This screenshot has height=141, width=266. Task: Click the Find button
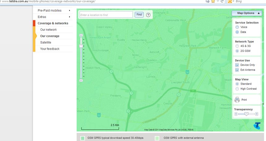[x=139, y=15]
